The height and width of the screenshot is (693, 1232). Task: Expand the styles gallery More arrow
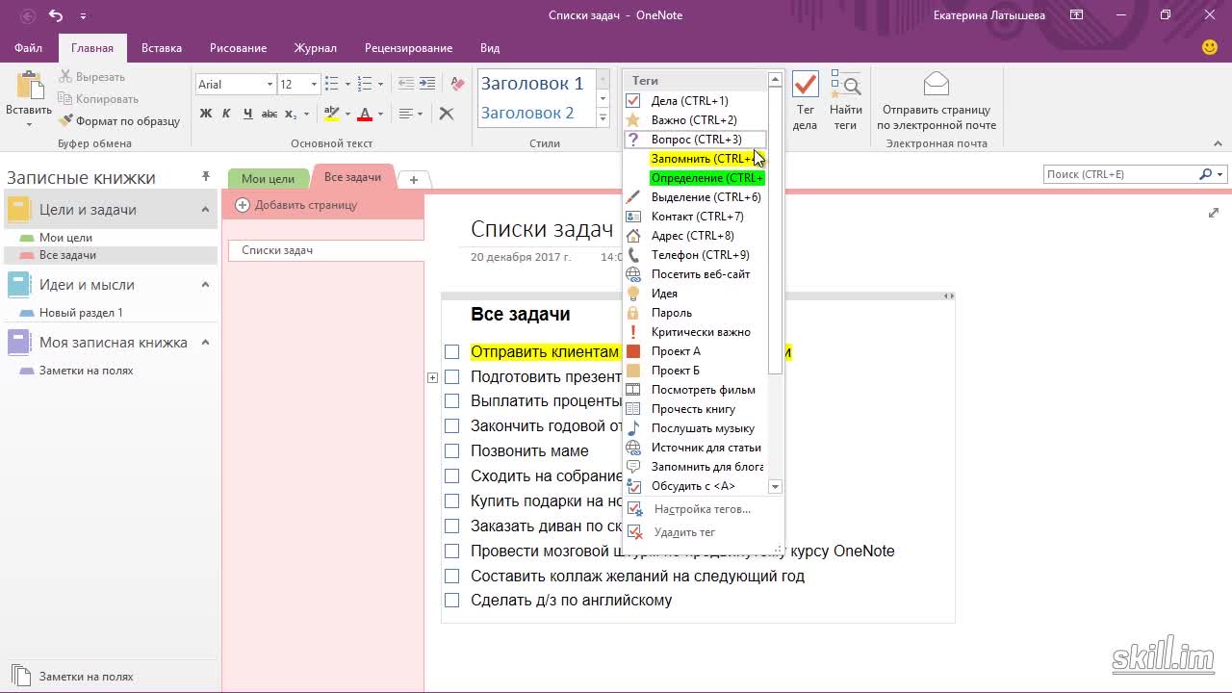603,118
